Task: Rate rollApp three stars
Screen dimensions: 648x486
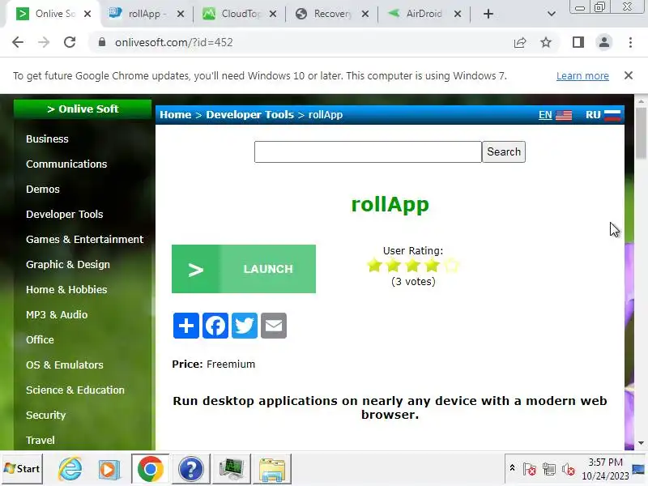Action: (413, 266)
